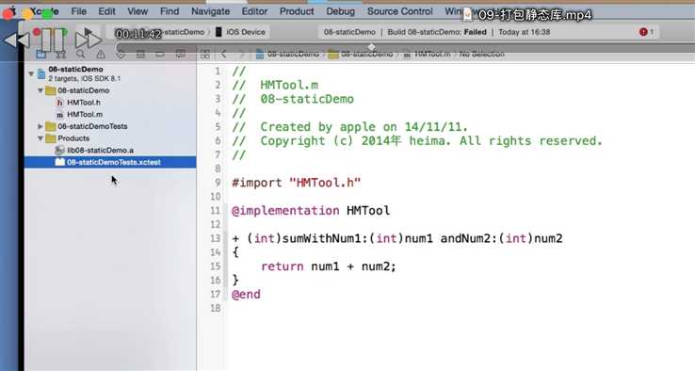The height and width of the screenshot is (371, 695).
Task: Open 08-staticDemo folder in jump bar
Action: pos(362,54)
